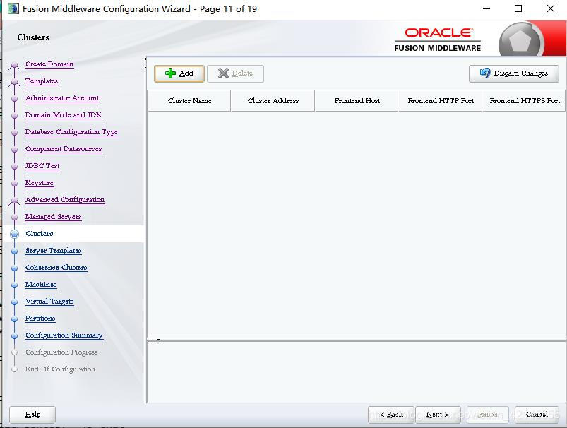The height and width of the screenshot is (428, 567).
Task: Open the Partitions step
Action: [x=40, y=319]
